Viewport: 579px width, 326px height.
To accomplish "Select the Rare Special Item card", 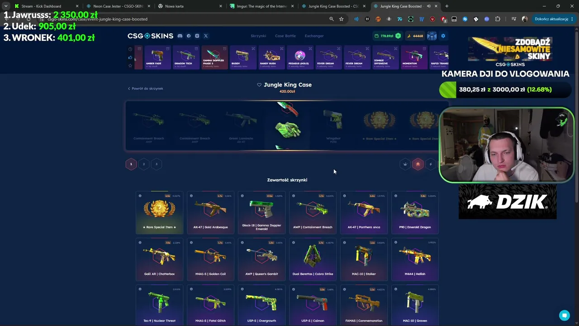I will pyautogui.click(x=159, y=212).
